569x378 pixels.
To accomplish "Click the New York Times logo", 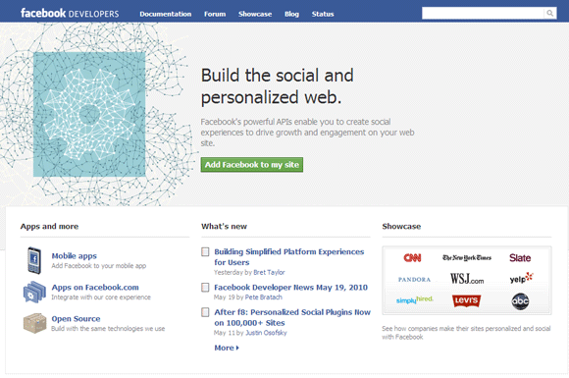I will pos(467,258).
